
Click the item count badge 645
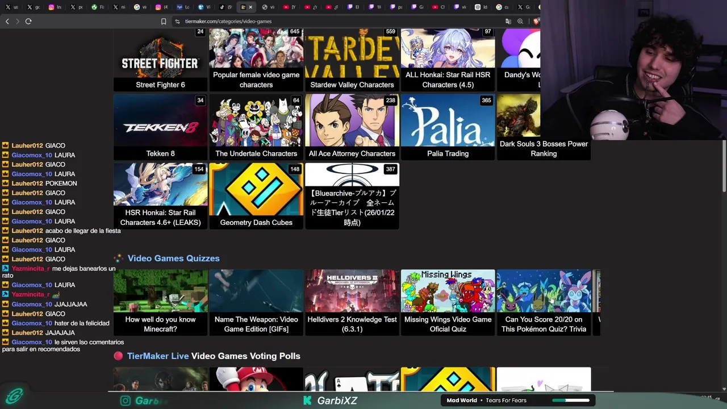(295, 32)
